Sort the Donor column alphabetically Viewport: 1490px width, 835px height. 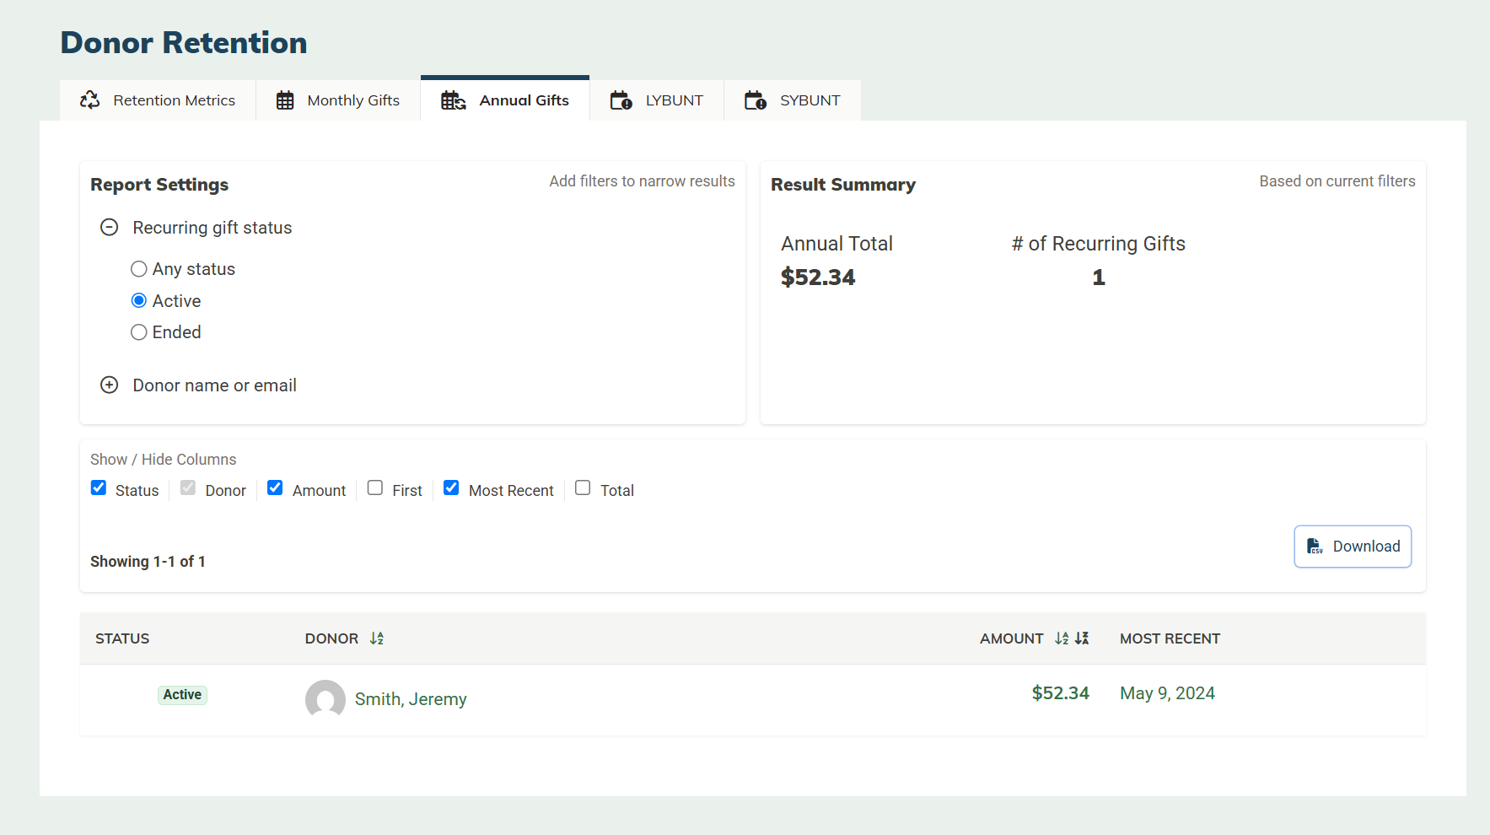[377, 638]
